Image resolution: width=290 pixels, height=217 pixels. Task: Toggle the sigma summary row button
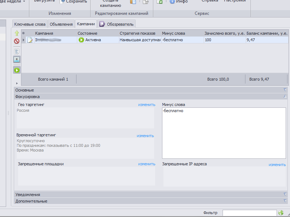pyautogui.click(x=17, y=59)
